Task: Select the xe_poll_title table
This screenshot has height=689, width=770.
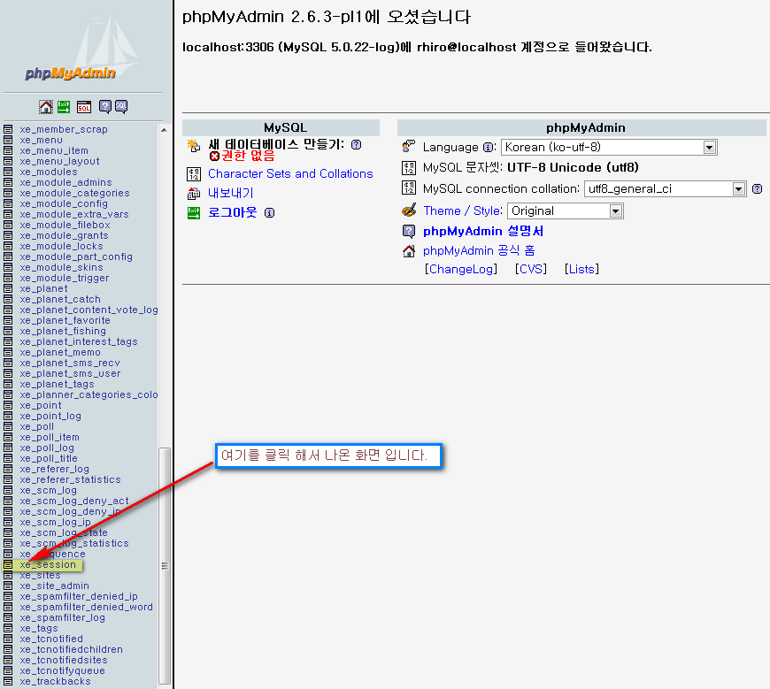Action: click(x=49, y=458)
